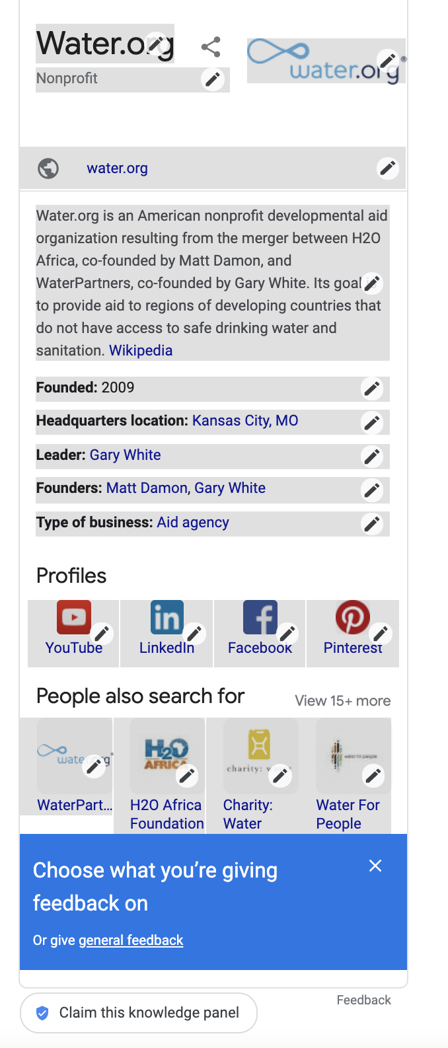
Task: Edit the Type of business row
Action: click(x=372, y=524)
